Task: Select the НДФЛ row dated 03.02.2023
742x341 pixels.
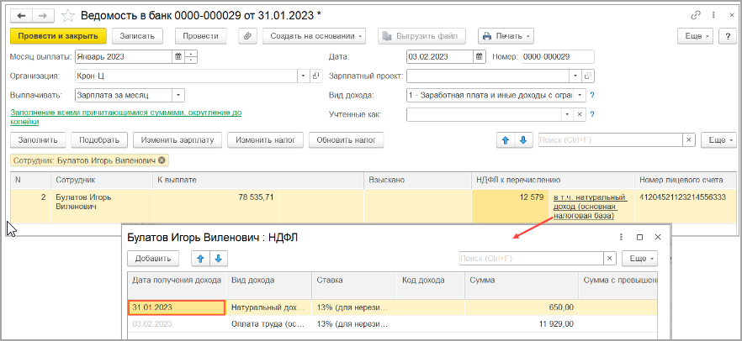Action: click(x=392, y=324)
